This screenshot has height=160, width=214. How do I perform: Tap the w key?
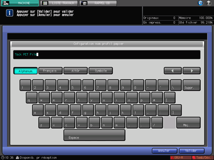pos(44,98)
